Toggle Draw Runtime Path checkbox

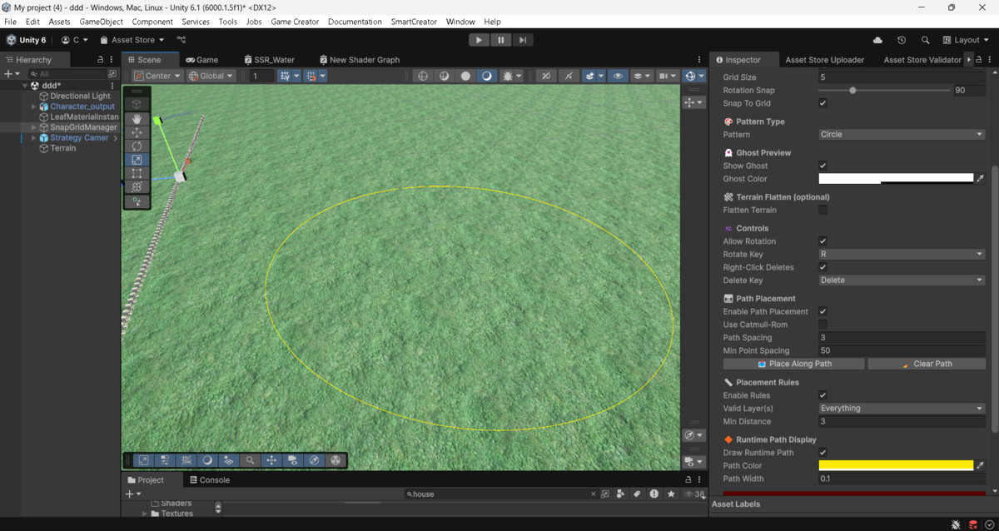(x=823, y=453)
